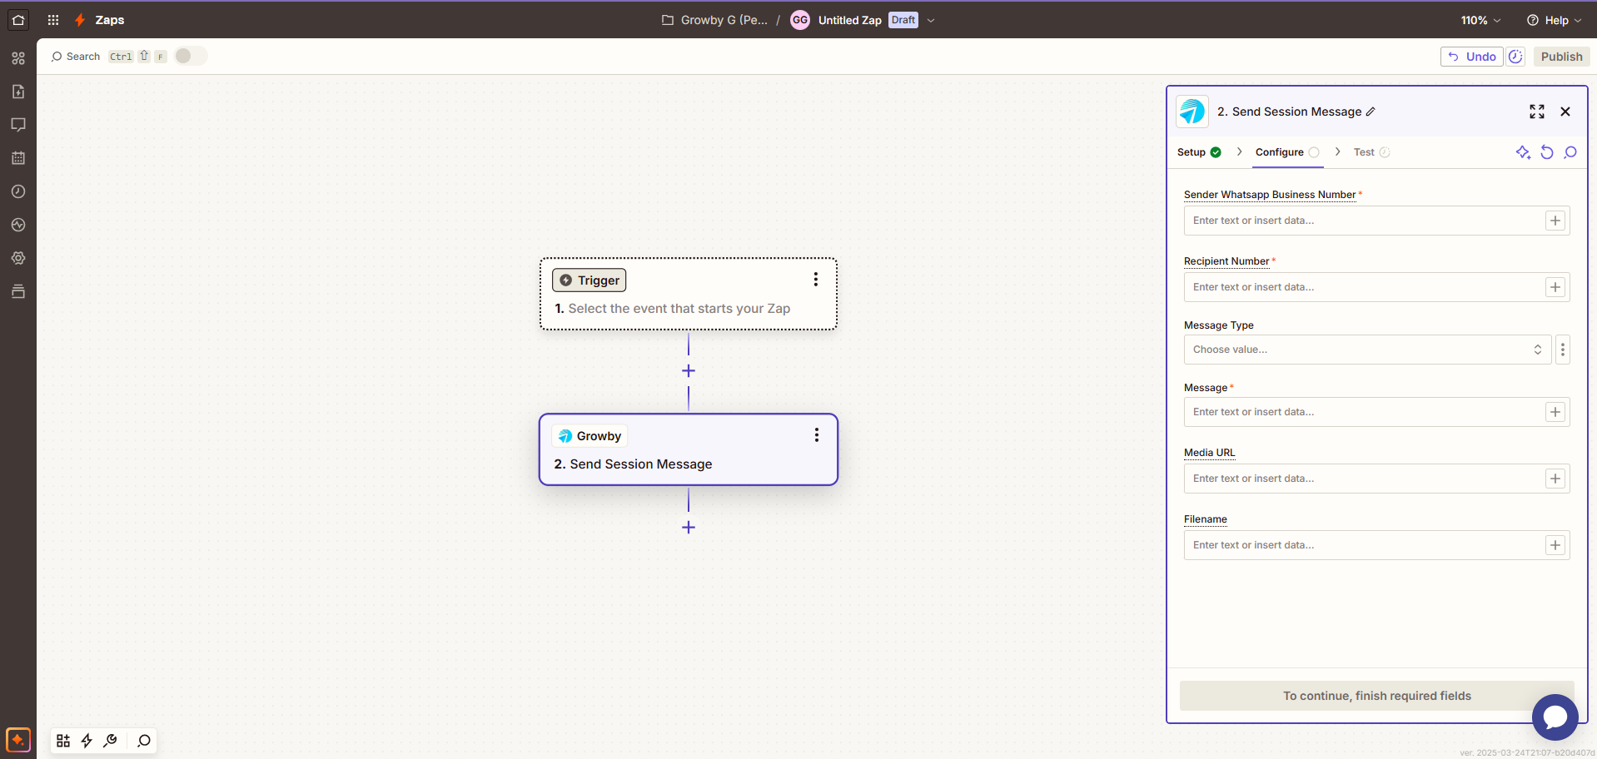Open the 110% zoom level dropdown
This screenshot has height=759, width=1597.
[x=1480, y=20]
